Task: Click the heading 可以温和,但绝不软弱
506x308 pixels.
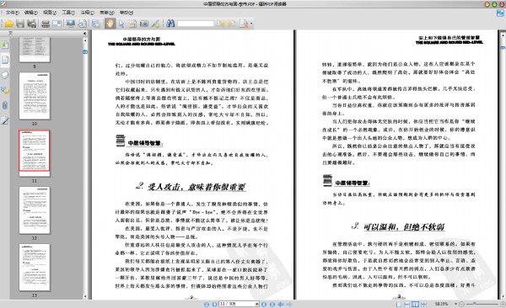Action: pyautogui.click(x=404, y=227)
